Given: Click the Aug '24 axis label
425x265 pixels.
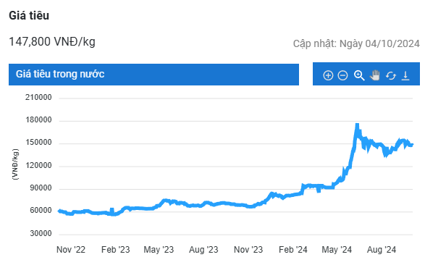Looking at the screenshot, I should click(x=382, y=250).
